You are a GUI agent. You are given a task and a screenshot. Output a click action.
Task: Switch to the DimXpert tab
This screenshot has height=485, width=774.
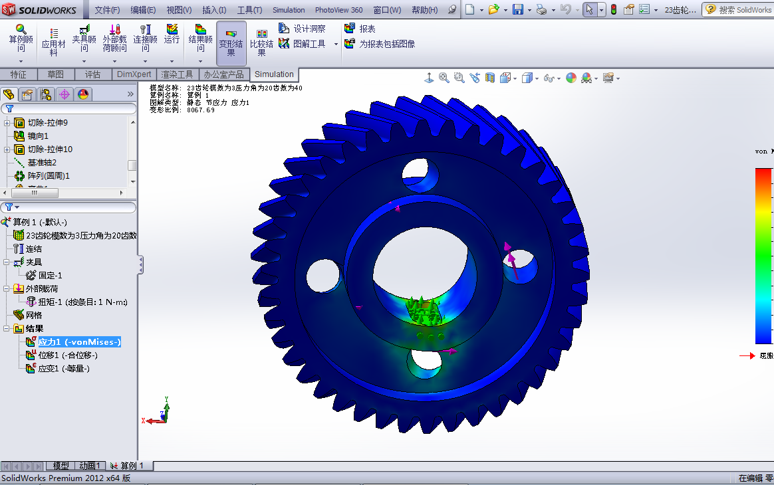point(134,74)
